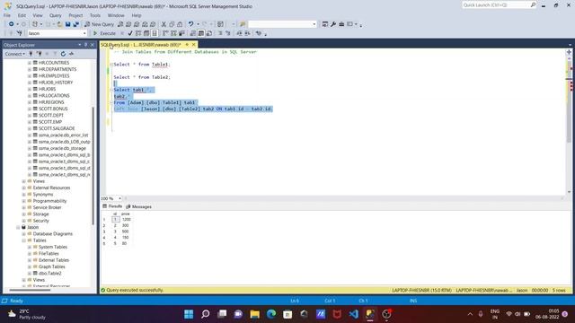The width and height of the screenshot is (575, 323).
Task: Open Microsoft Edge from the taskbar
Action: coord(271,314)
